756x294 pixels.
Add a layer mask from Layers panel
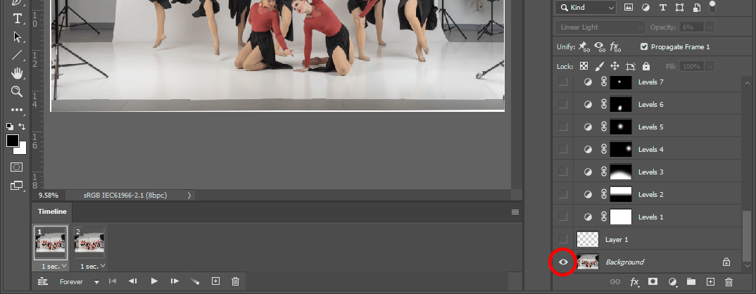653,282
